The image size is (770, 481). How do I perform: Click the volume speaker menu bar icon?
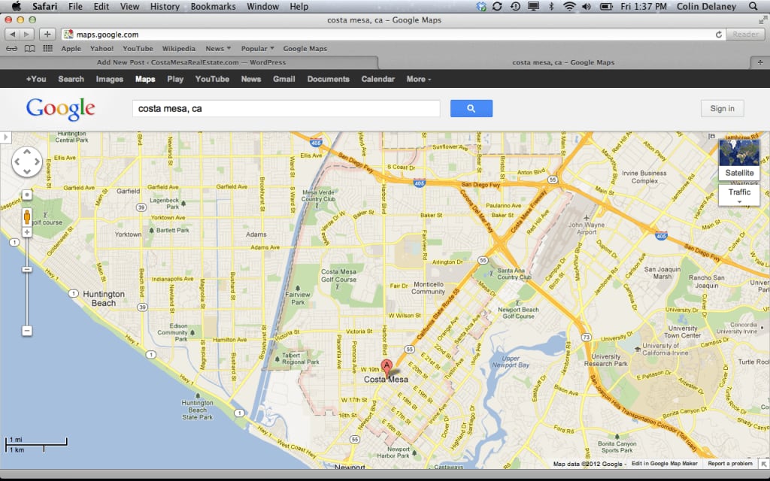click(x=587, y=6)
